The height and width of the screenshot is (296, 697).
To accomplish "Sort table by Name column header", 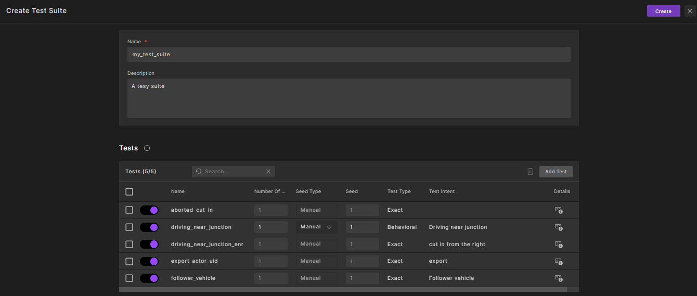I will [178, 191].
